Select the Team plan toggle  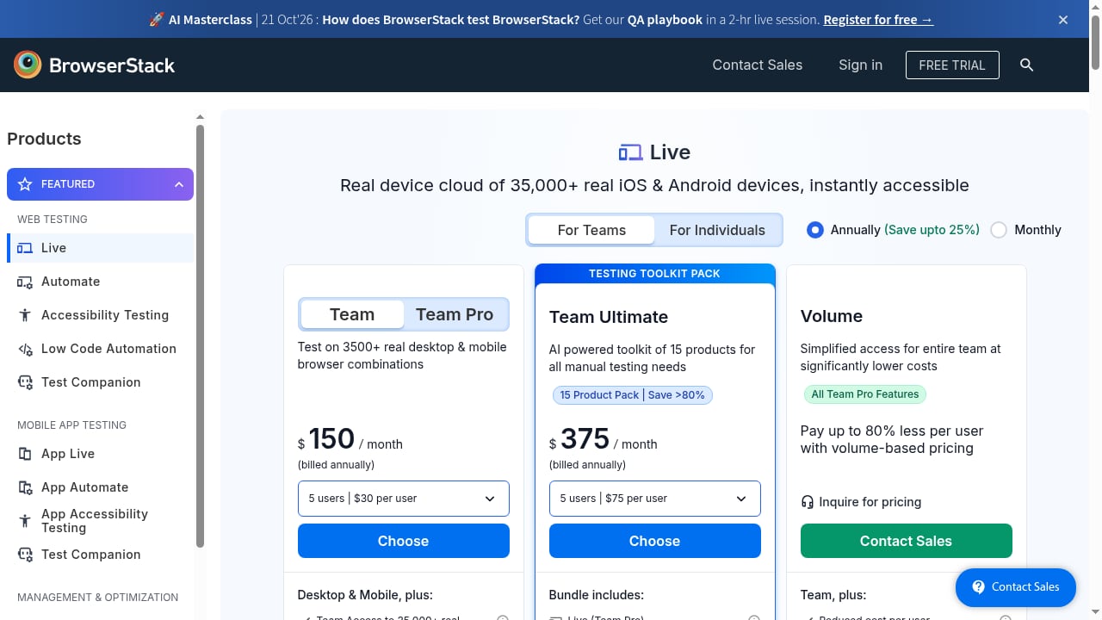point(352,314)
